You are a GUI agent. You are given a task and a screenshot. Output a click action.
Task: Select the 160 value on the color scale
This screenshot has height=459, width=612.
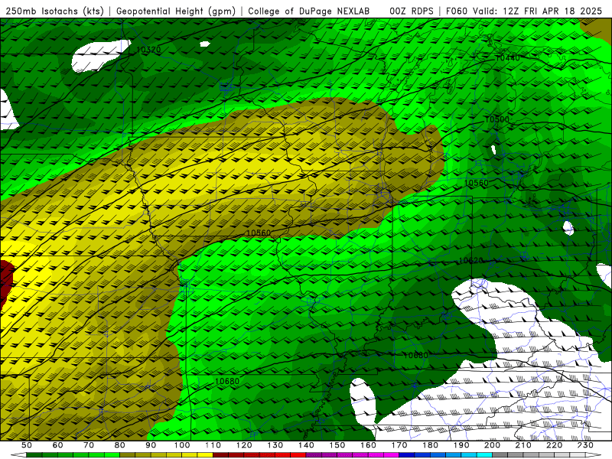click(368, 445)
